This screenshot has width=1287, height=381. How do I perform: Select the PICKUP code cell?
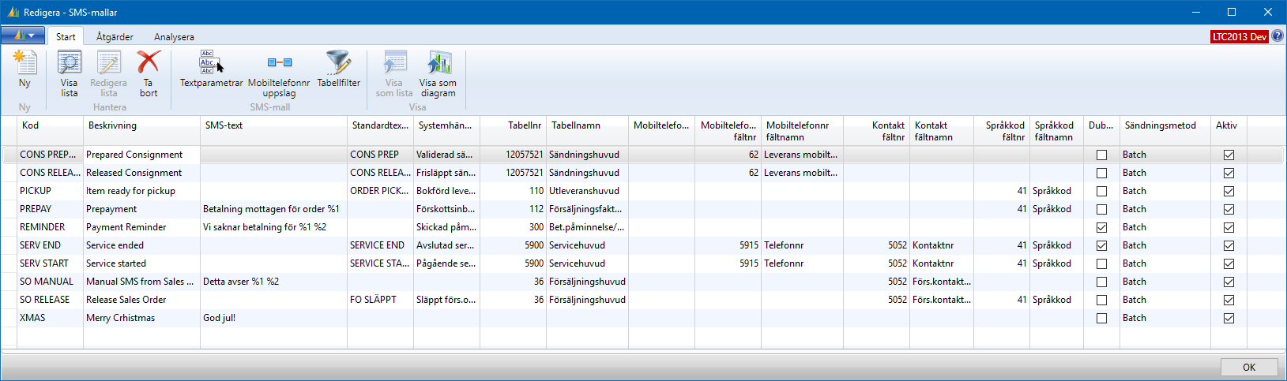click(50, 191)
